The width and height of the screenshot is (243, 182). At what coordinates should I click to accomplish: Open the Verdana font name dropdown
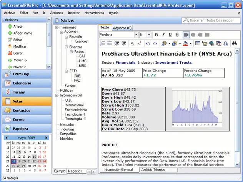pyautogui.click(x=135, y=35)
